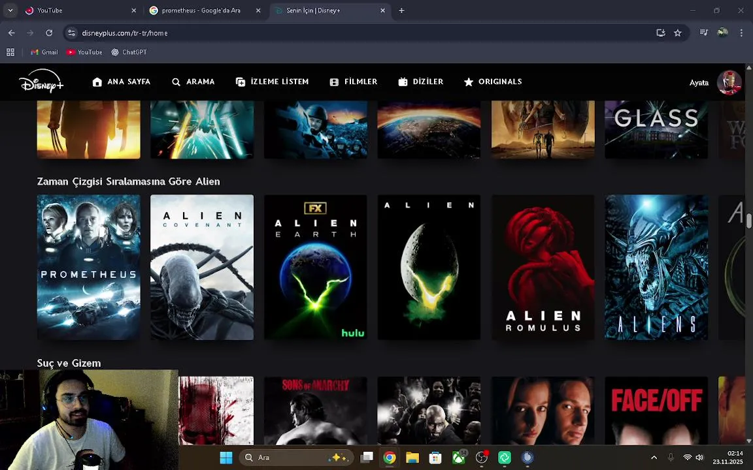Viewport: 753px width, 470px height.
Task: Open Microsoft Store from taskbar
Action: pyautogui.click(x=435, y=458)
